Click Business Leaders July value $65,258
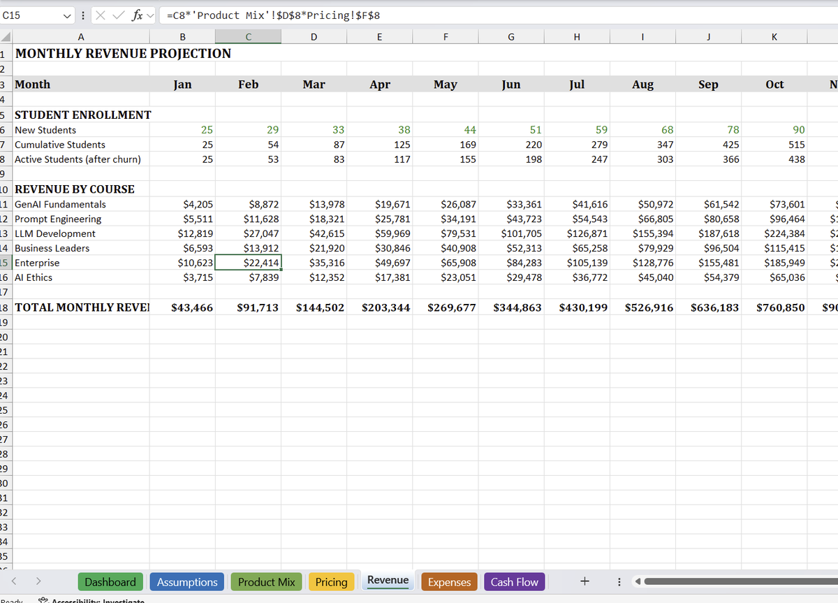This screenshot has width=838, height=603. click(577, 248)
